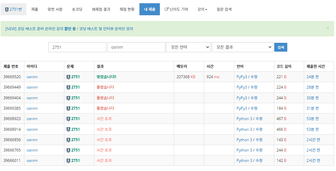Open the 모든 언어 language dropdown

pyautogui.click(x=188, y=47)
